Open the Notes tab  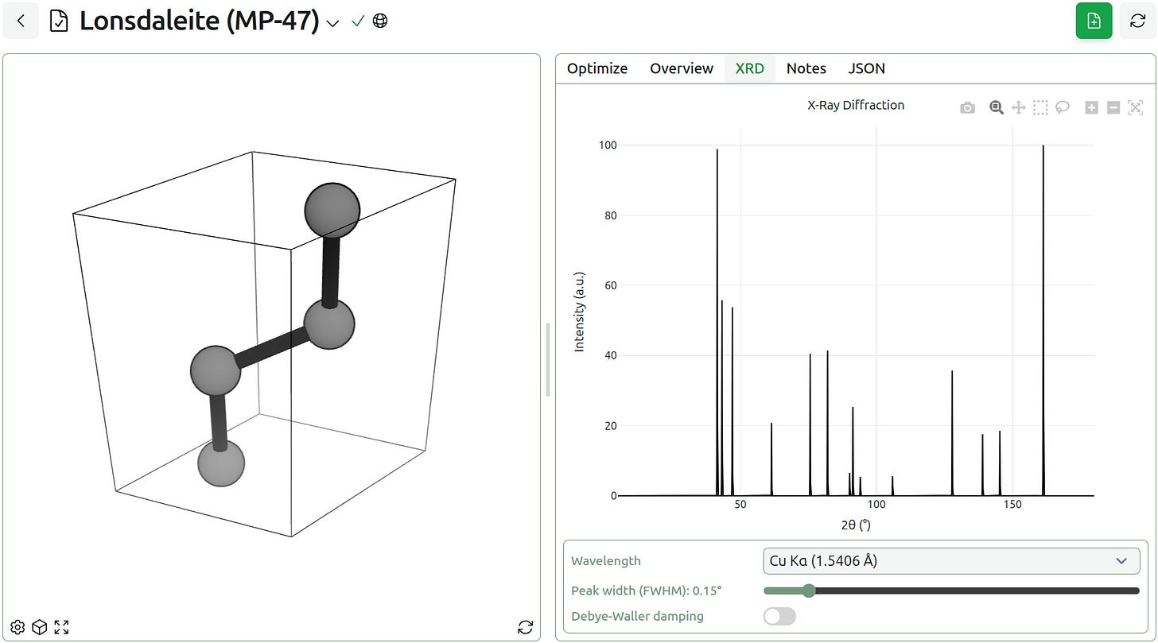coord(806,68)
